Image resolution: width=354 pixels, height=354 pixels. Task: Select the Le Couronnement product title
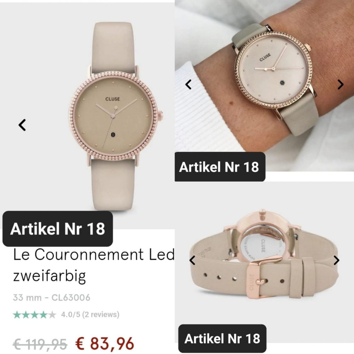94,264
